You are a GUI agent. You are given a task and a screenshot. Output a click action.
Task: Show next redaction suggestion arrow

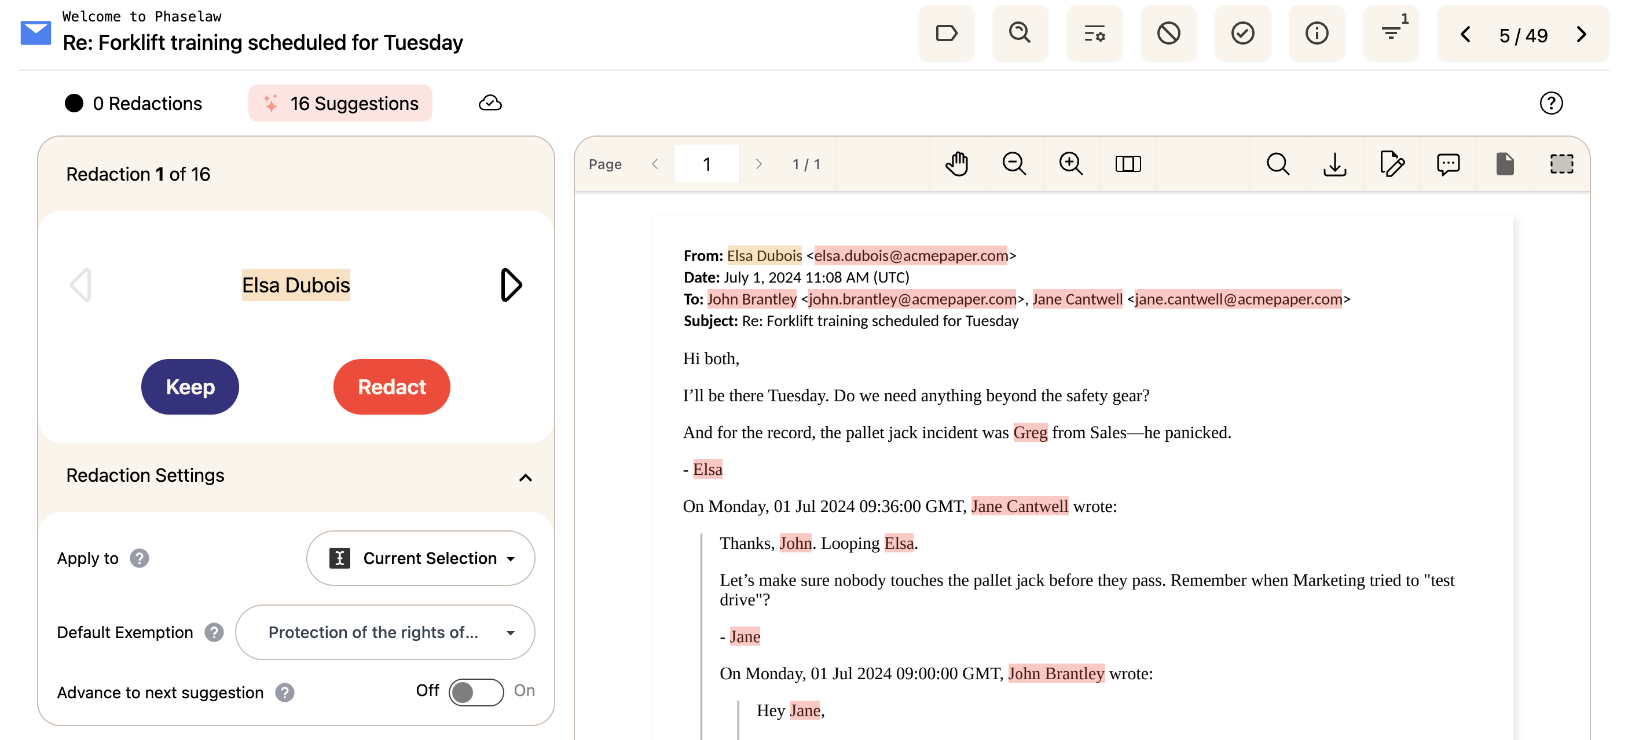(511, 285)
